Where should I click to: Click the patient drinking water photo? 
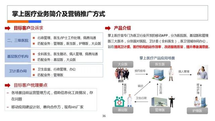point(203,73)
